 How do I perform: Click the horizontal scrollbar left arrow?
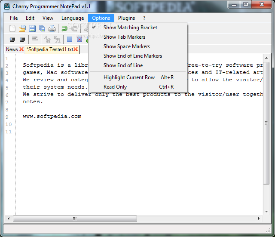9,219
